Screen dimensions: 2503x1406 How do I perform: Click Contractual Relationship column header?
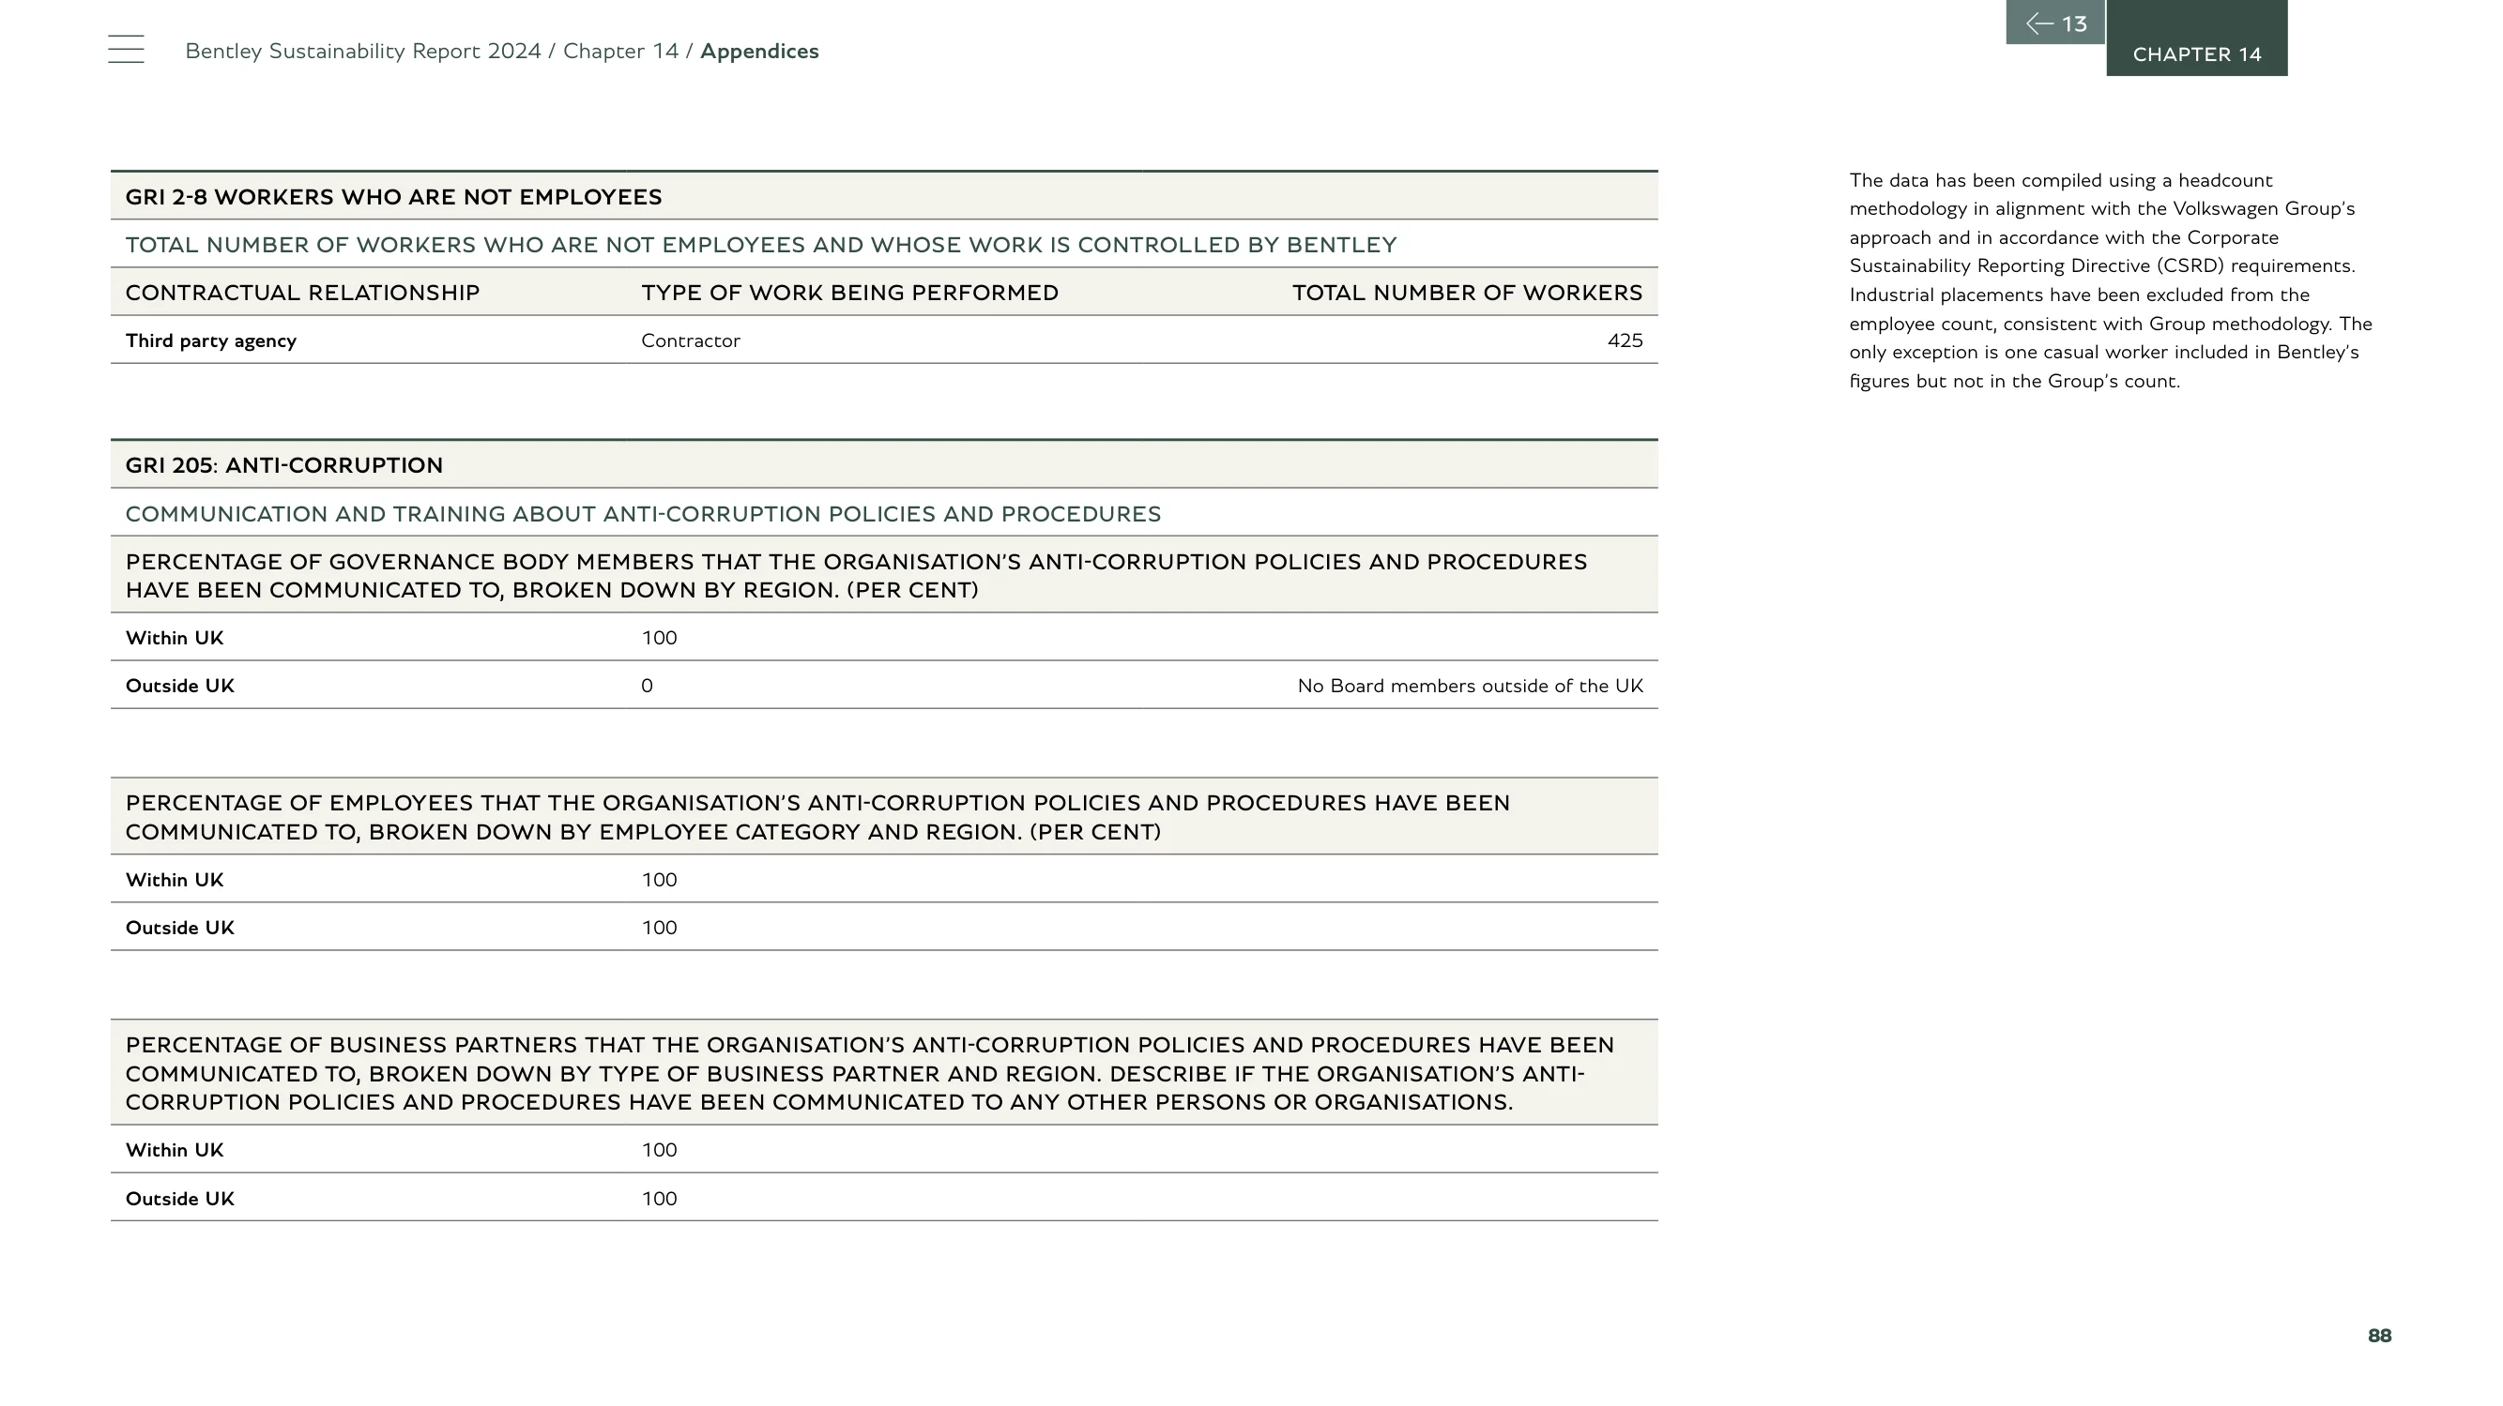click(x=302, y=293)
